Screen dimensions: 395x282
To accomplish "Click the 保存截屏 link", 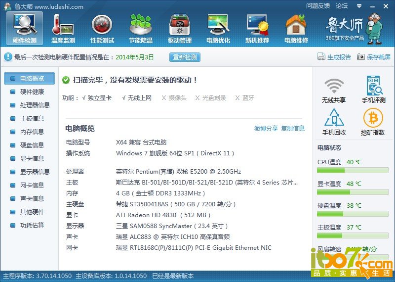I will pos(379,57).
